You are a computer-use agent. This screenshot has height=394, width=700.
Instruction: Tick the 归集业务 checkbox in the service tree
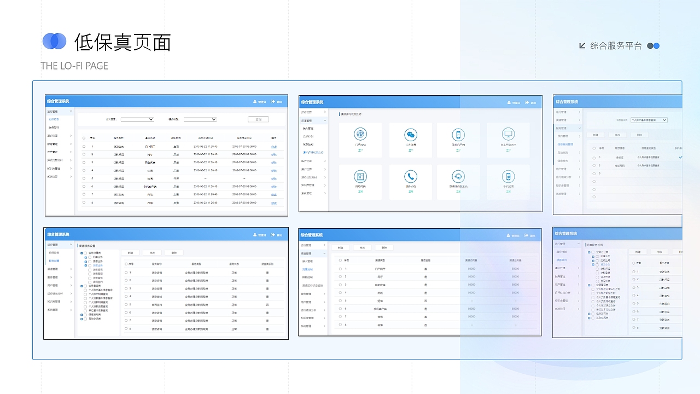[90, 257]
